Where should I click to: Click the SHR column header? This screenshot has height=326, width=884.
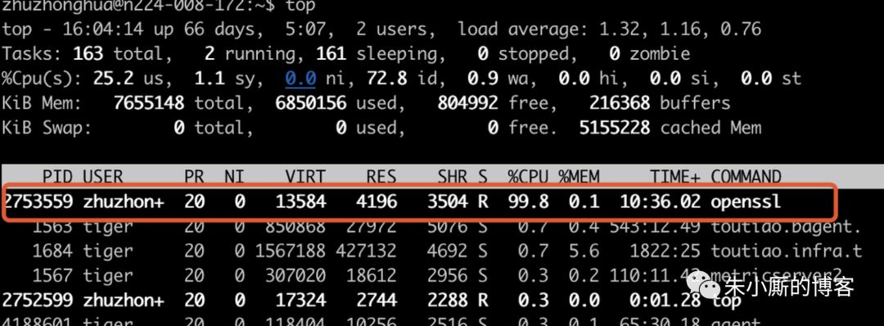452,177
